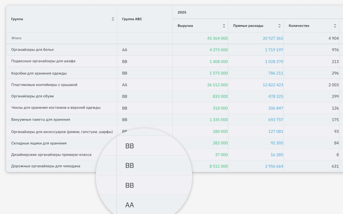Select the Органайзеры для обуви group
The height and width of the screenshot is (214, 343).
(32, 96)
